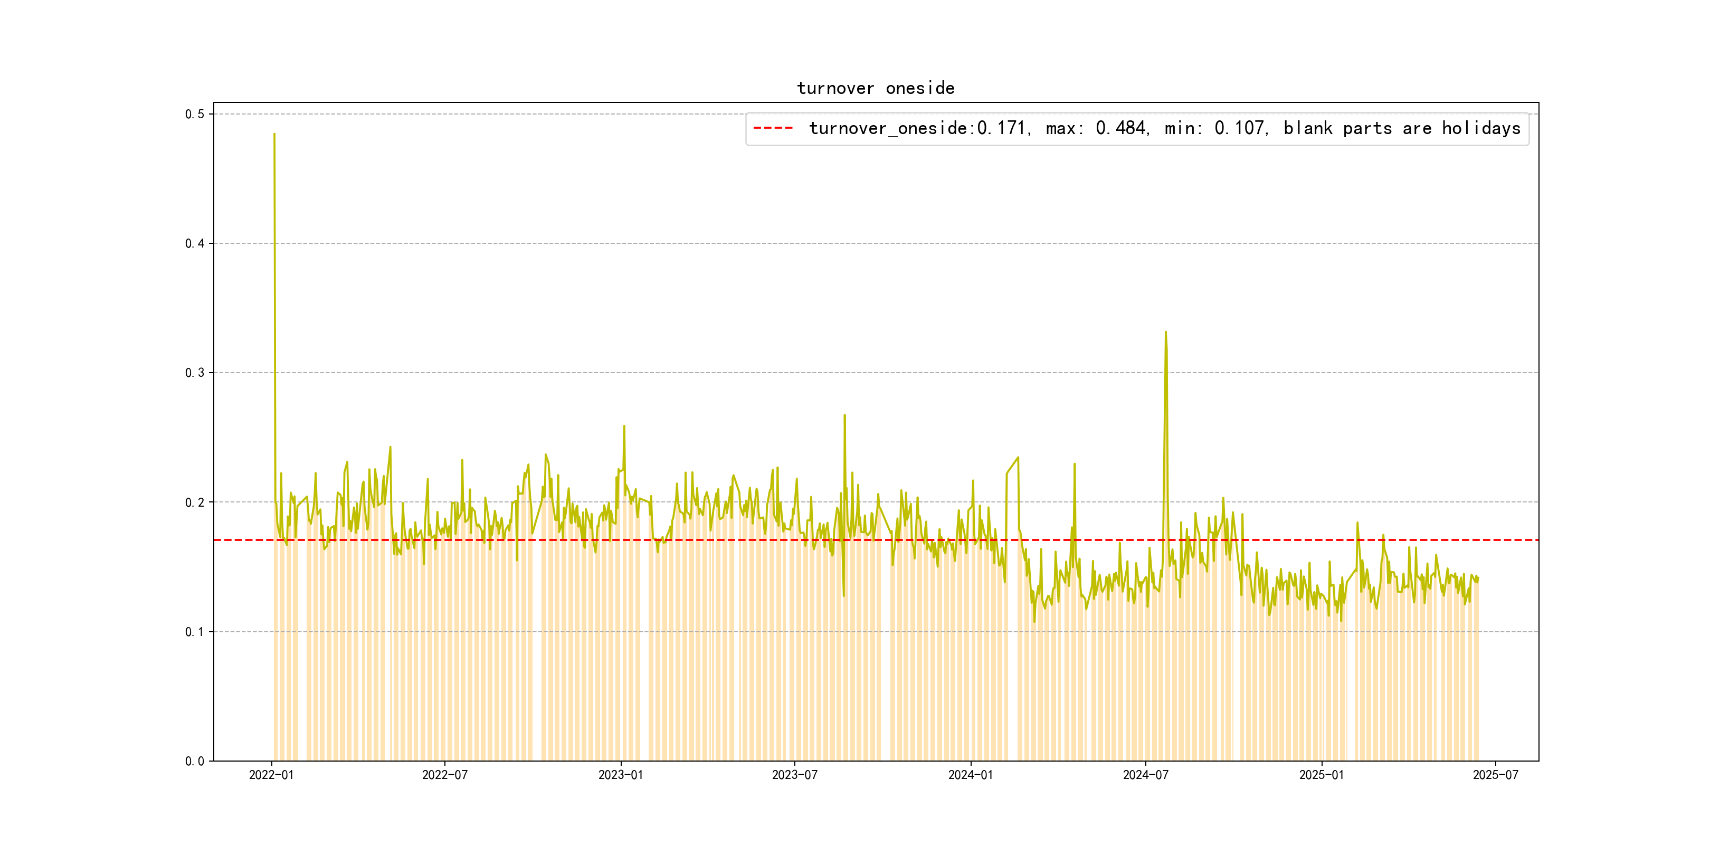This screenshot has height=855, width=1710.
Task: Click the 0.0 y-axis tick label
Action: 195,762
